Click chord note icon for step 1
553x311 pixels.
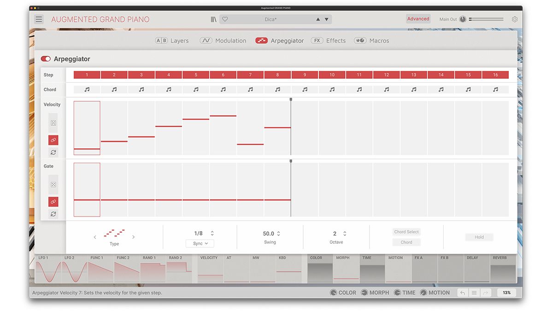(87, 90)
